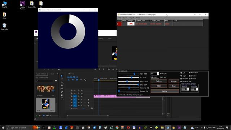Select the Donald Duck clip thumbnail

[45, 104]
